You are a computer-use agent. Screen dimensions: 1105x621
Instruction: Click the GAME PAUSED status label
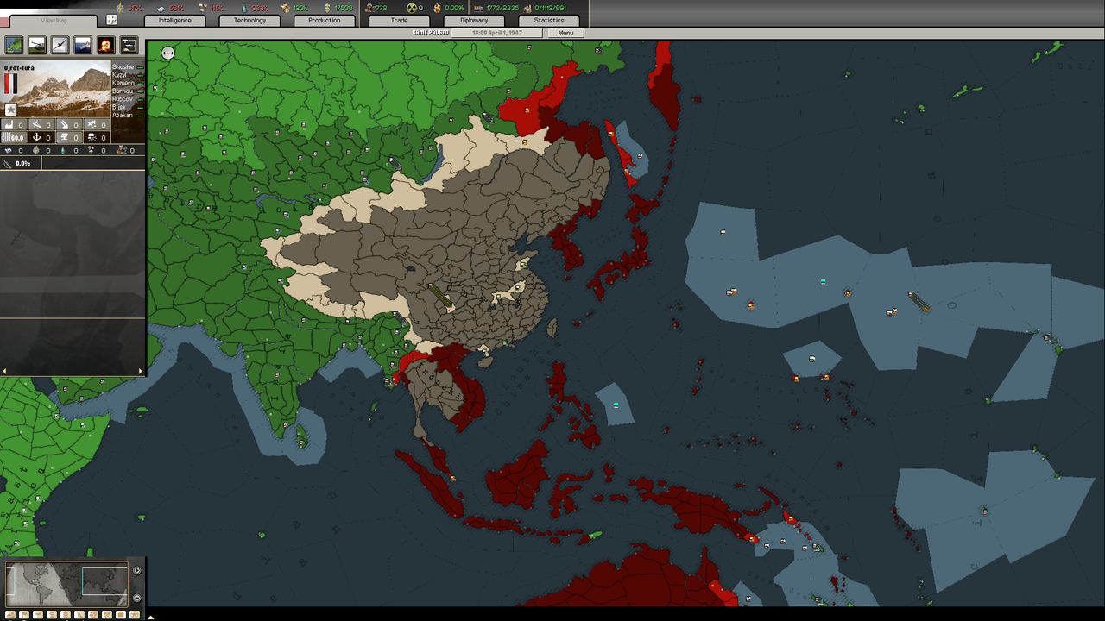(x=430, y=33)
